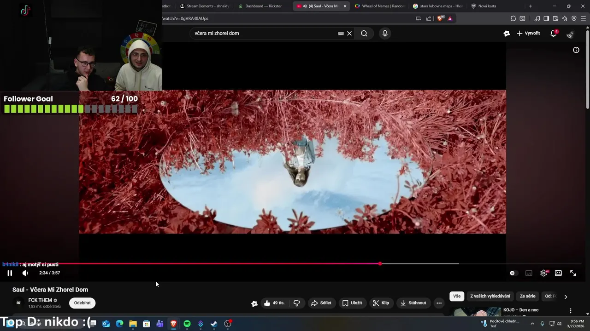Show hidden tray icons chevron
Screen dimensions: 590x331
pos(532,324)
